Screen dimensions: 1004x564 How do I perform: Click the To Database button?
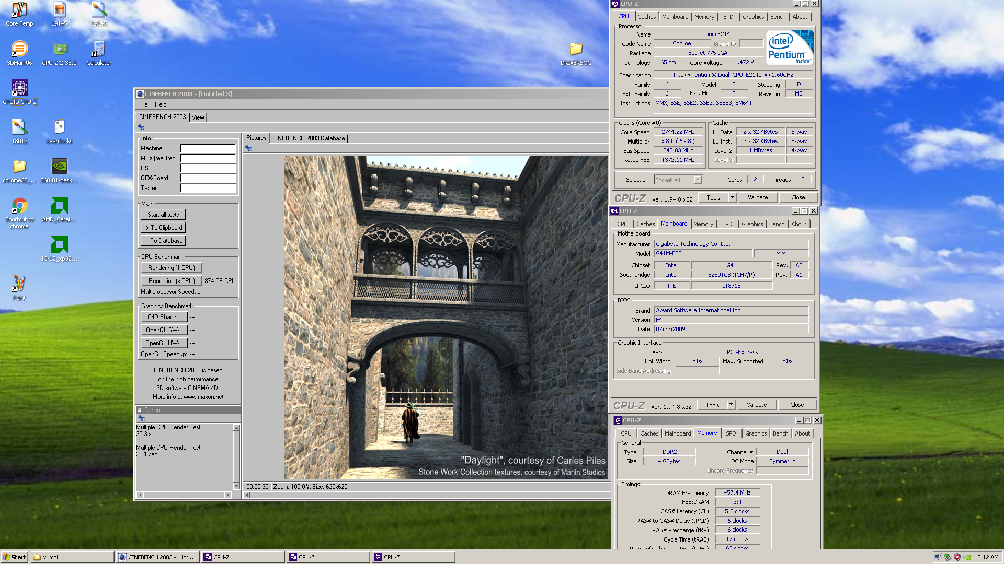(163, 241)
